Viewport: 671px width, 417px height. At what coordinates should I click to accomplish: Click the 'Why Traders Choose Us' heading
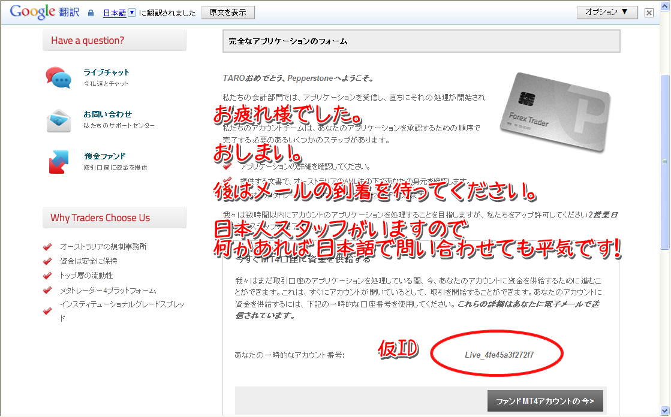pos(100,217)
